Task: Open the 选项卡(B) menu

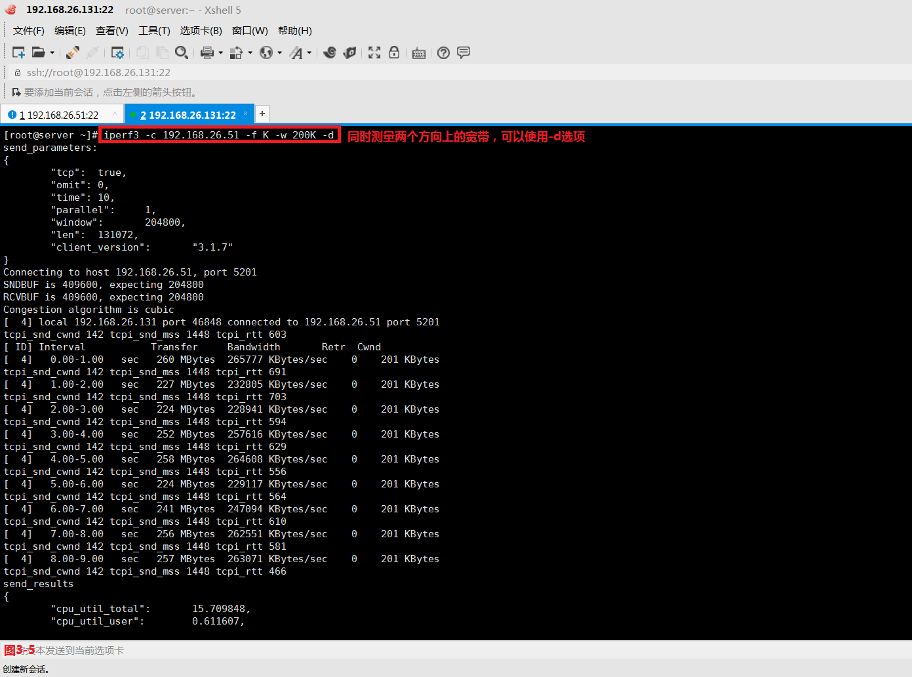Action: pyautogui.click(x=201, y=31)
